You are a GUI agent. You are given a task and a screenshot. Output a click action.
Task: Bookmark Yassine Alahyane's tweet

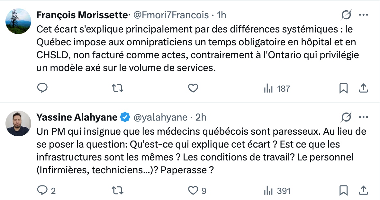pyautogui.click(x=344, y=191)
